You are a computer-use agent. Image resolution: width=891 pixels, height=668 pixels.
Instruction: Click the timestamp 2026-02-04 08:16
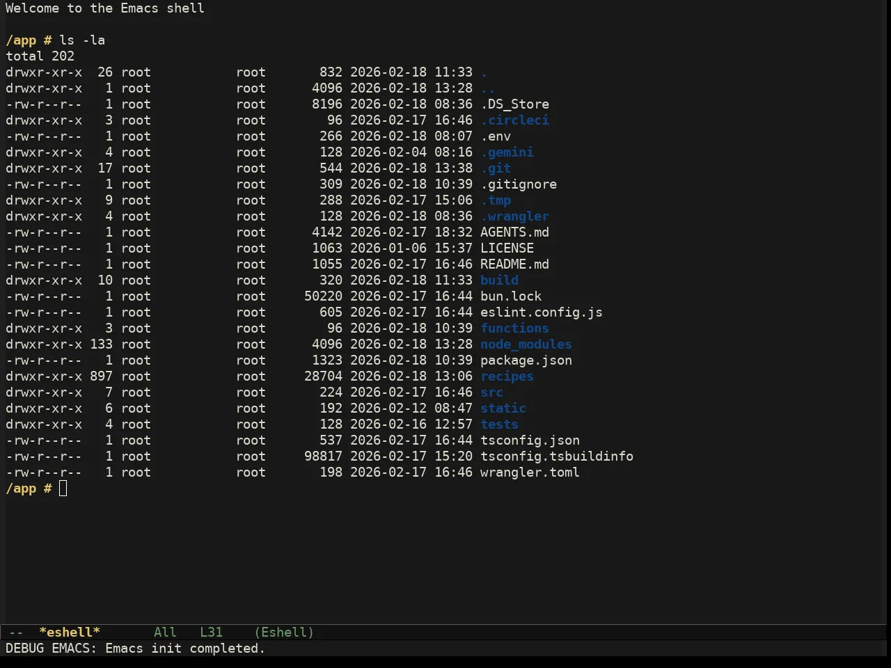[x=411, y=152]
